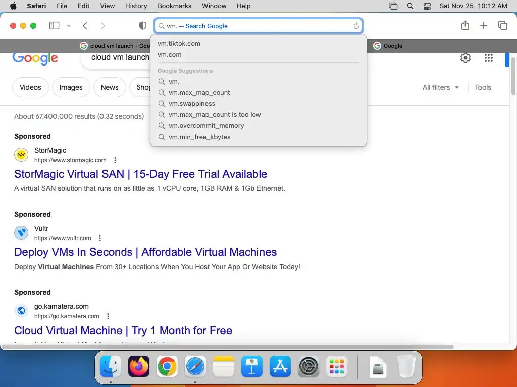Open Stage Manager menu bar icon
The image size is (517, 387).
(x=393, y=6)
